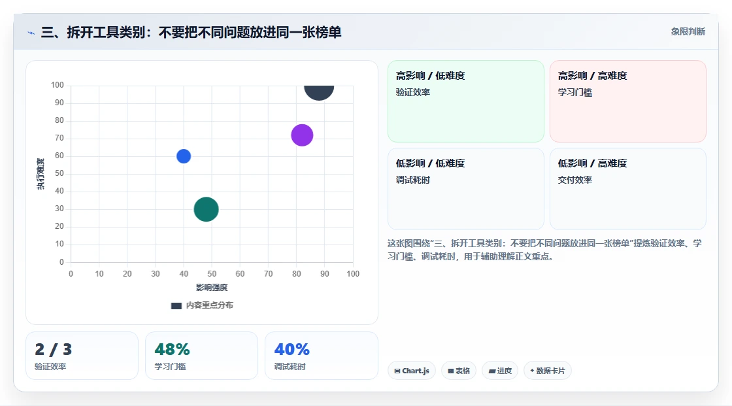
Task: Click the 2 / 3 验证效率 stat card
Action: point(82,356)
